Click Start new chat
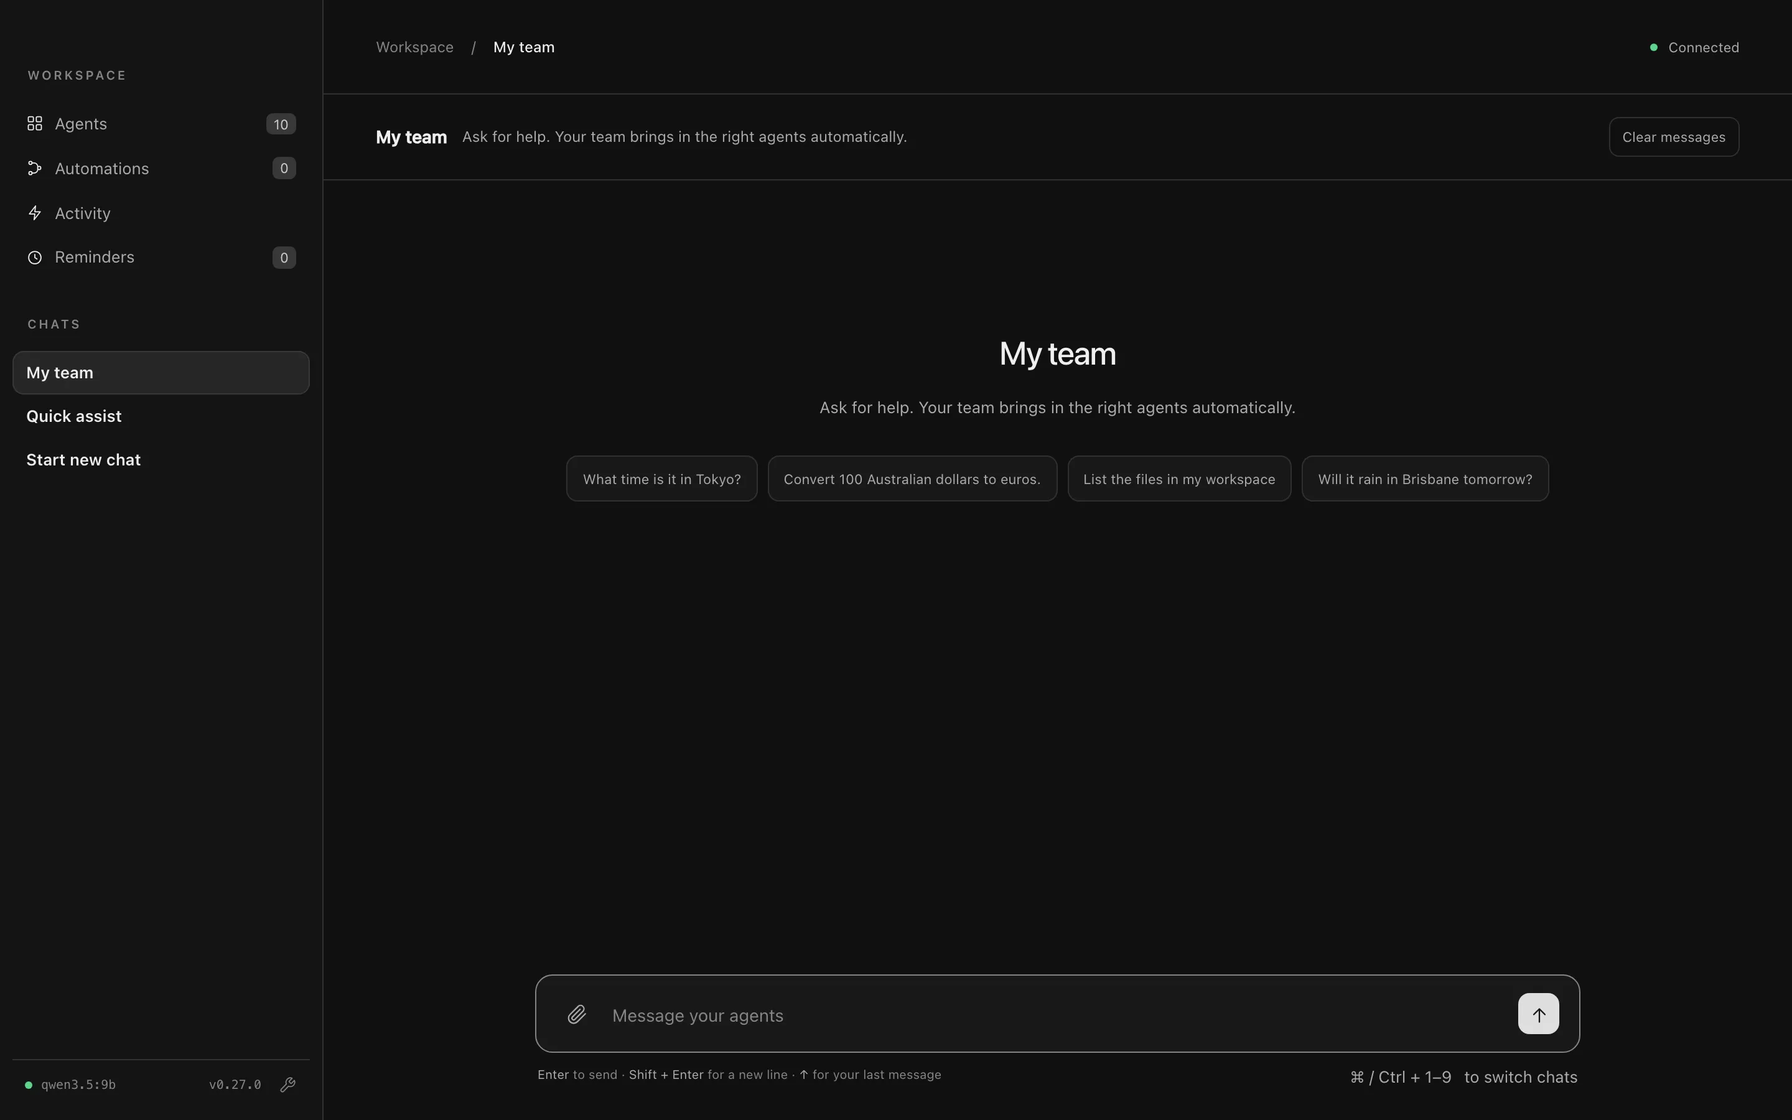1792x1120 pixels. (161, 460)
